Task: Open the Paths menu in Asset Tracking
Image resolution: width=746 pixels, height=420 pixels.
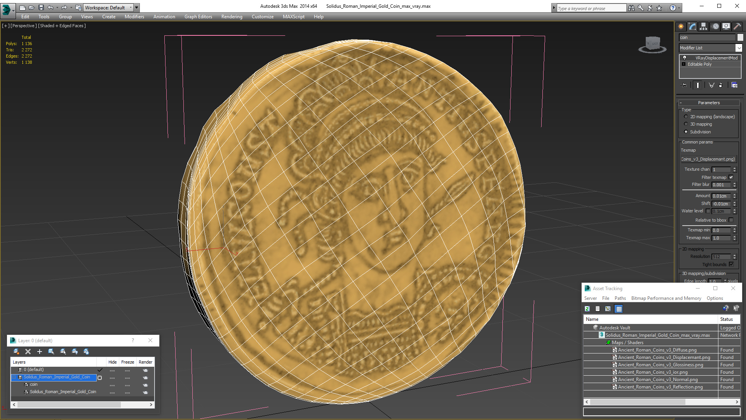Action: click(620, 298)
